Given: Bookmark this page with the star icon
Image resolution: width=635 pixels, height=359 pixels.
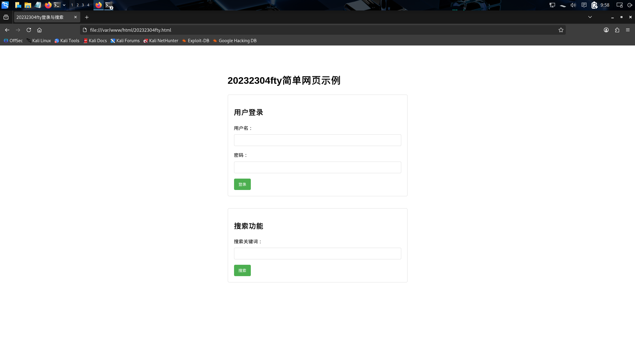Looking at the screenshot, I should point(561,30).
